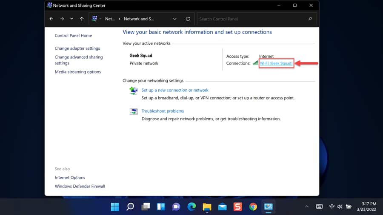Open Control Panel Home link

73,36
